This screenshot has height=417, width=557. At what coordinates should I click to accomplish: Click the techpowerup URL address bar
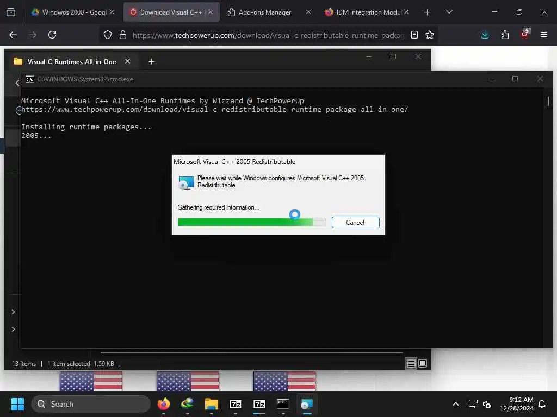click(268, 35)
